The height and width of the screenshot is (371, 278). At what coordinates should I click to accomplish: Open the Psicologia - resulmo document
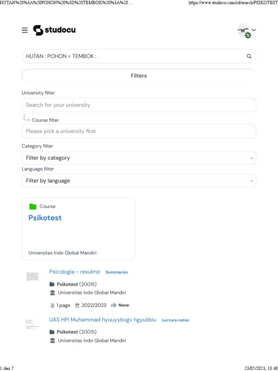pyautogui.click(x=75, y=272)
